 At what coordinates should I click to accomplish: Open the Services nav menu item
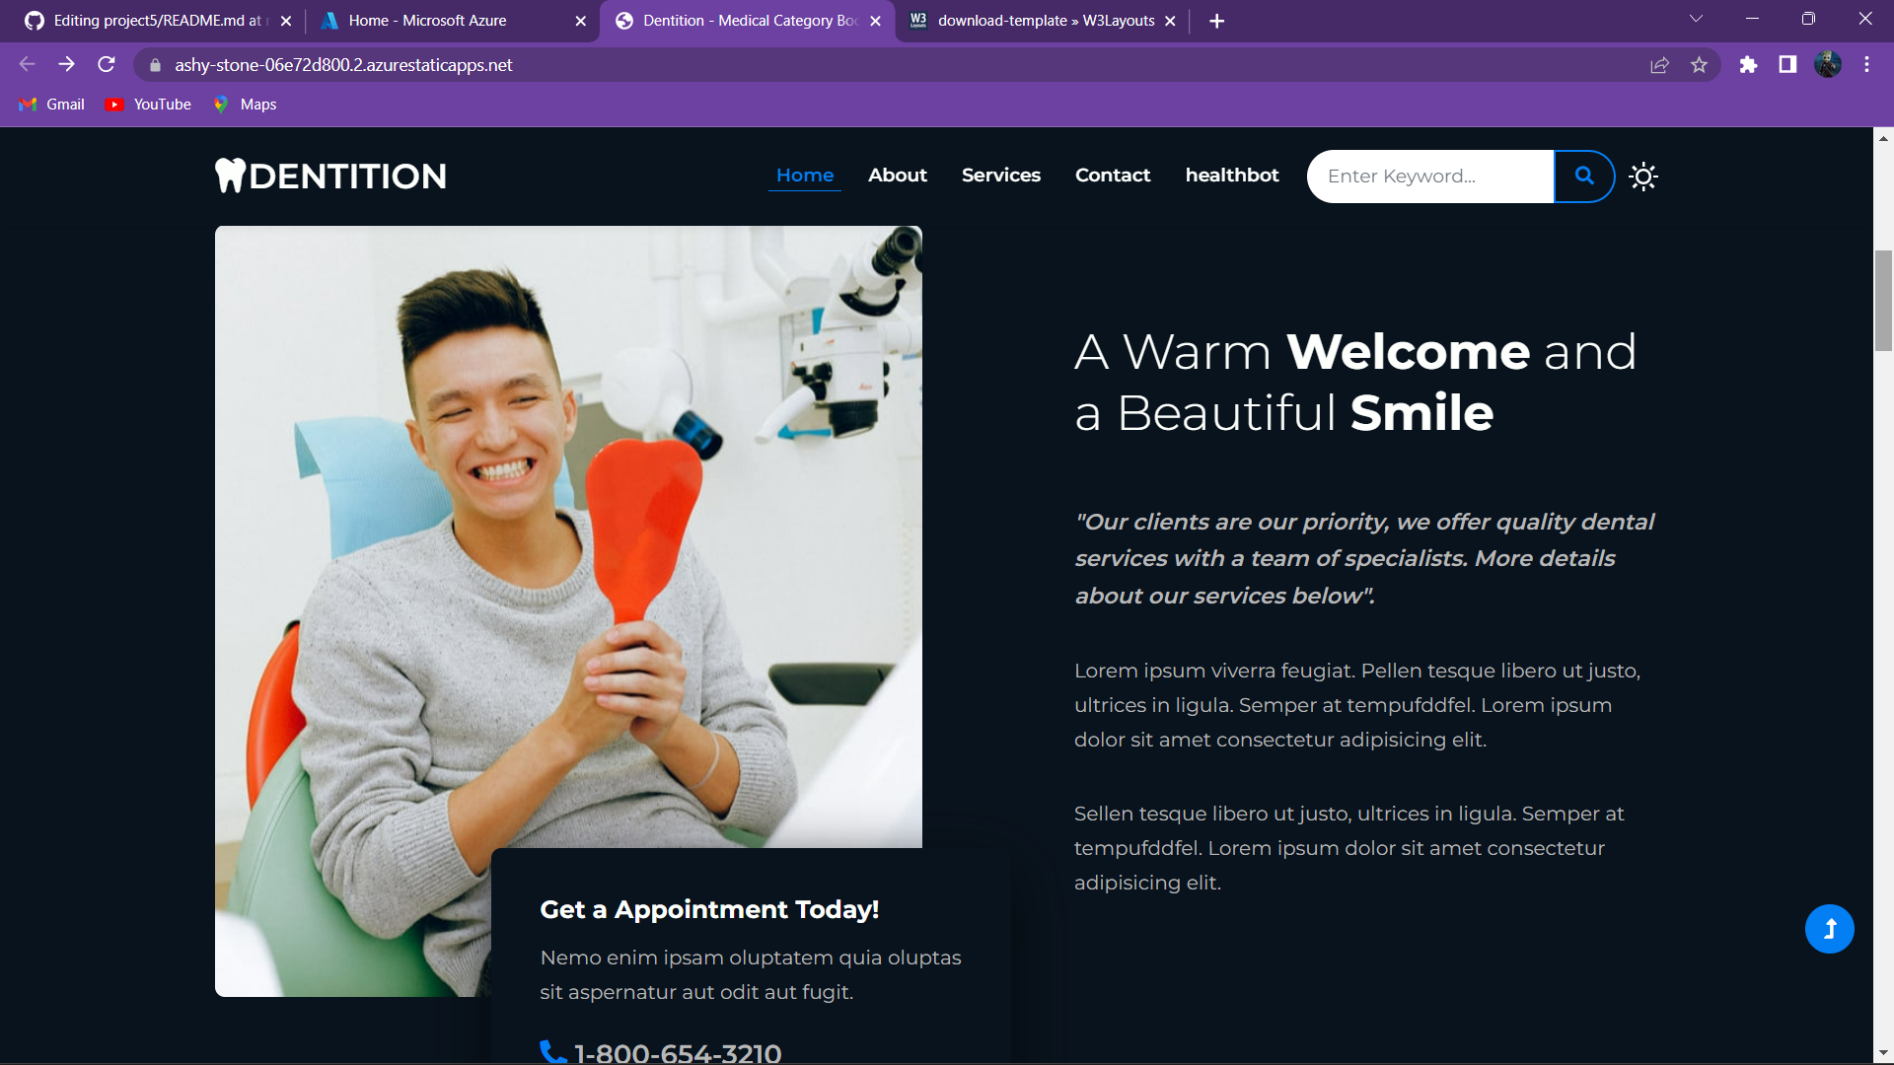coord(1000,176)
